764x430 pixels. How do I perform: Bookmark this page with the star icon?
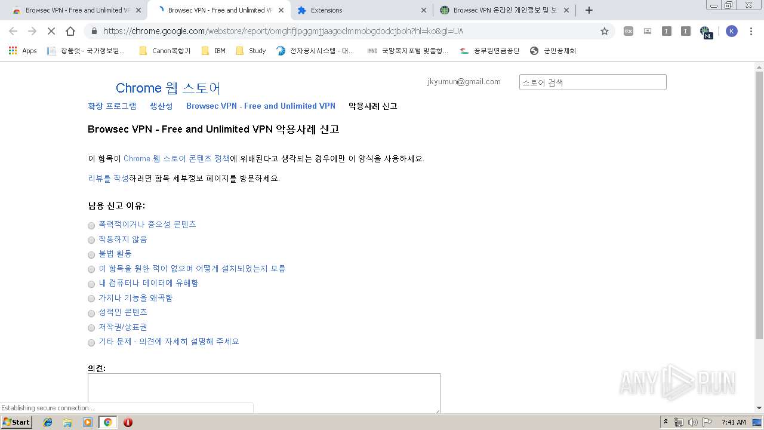(x=605, y=31)
